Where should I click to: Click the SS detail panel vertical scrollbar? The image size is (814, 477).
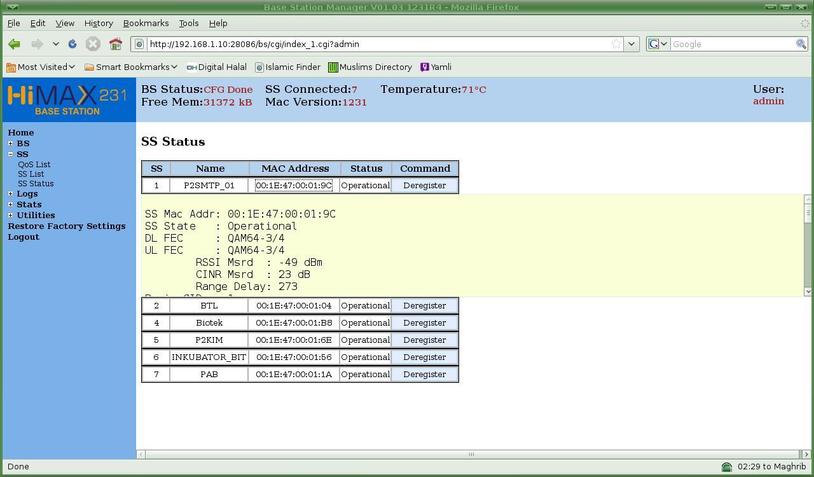(808, 245)
